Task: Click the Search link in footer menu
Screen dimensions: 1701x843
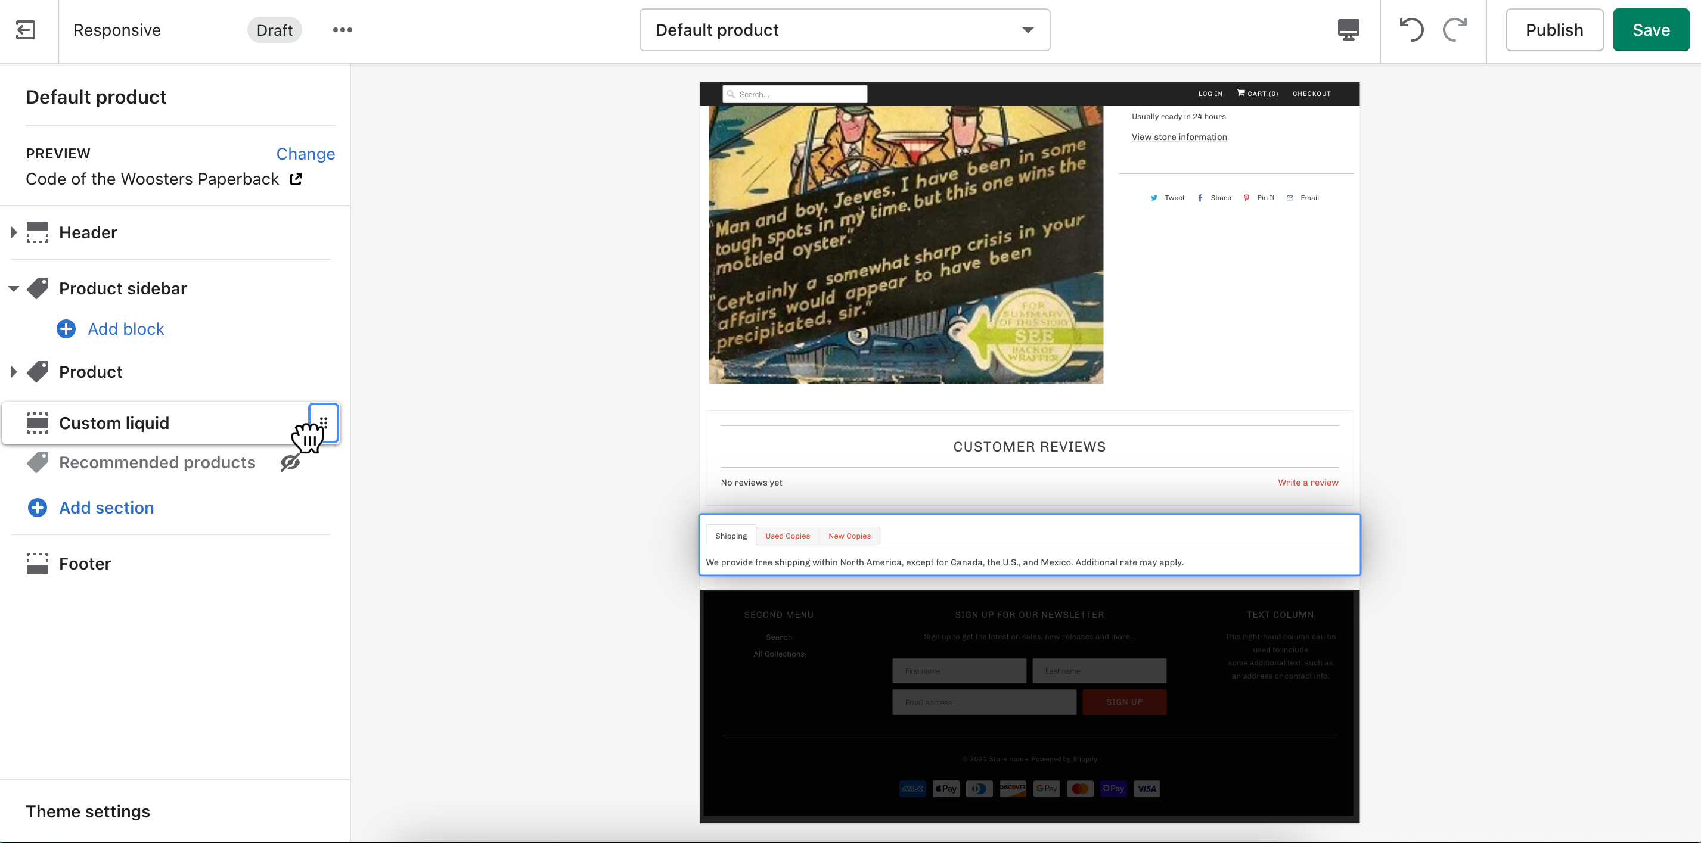Action: [778, 637]
